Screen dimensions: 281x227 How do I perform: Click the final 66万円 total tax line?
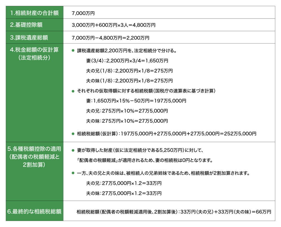click(x=174, y=212)
